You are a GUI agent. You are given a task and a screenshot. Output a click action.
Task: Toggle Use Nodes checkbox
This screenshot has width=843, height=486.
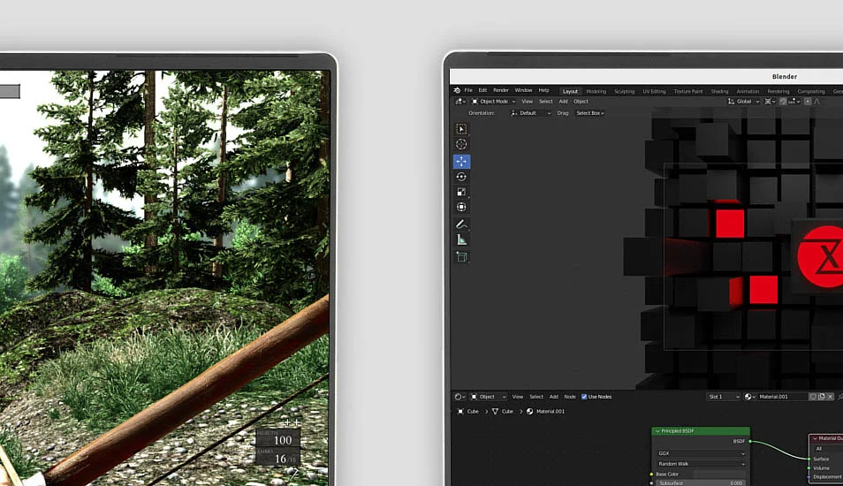[584, 397]
